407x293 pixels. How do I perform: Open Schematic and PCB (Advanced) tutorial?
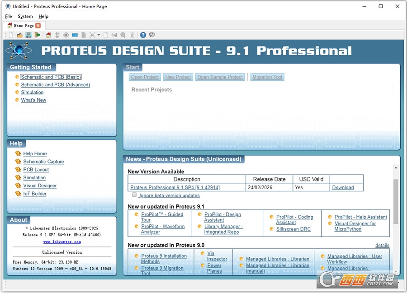56,85
